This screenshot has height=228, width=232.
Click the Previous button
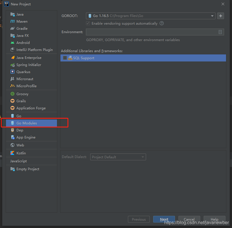[x=139, y=219]
